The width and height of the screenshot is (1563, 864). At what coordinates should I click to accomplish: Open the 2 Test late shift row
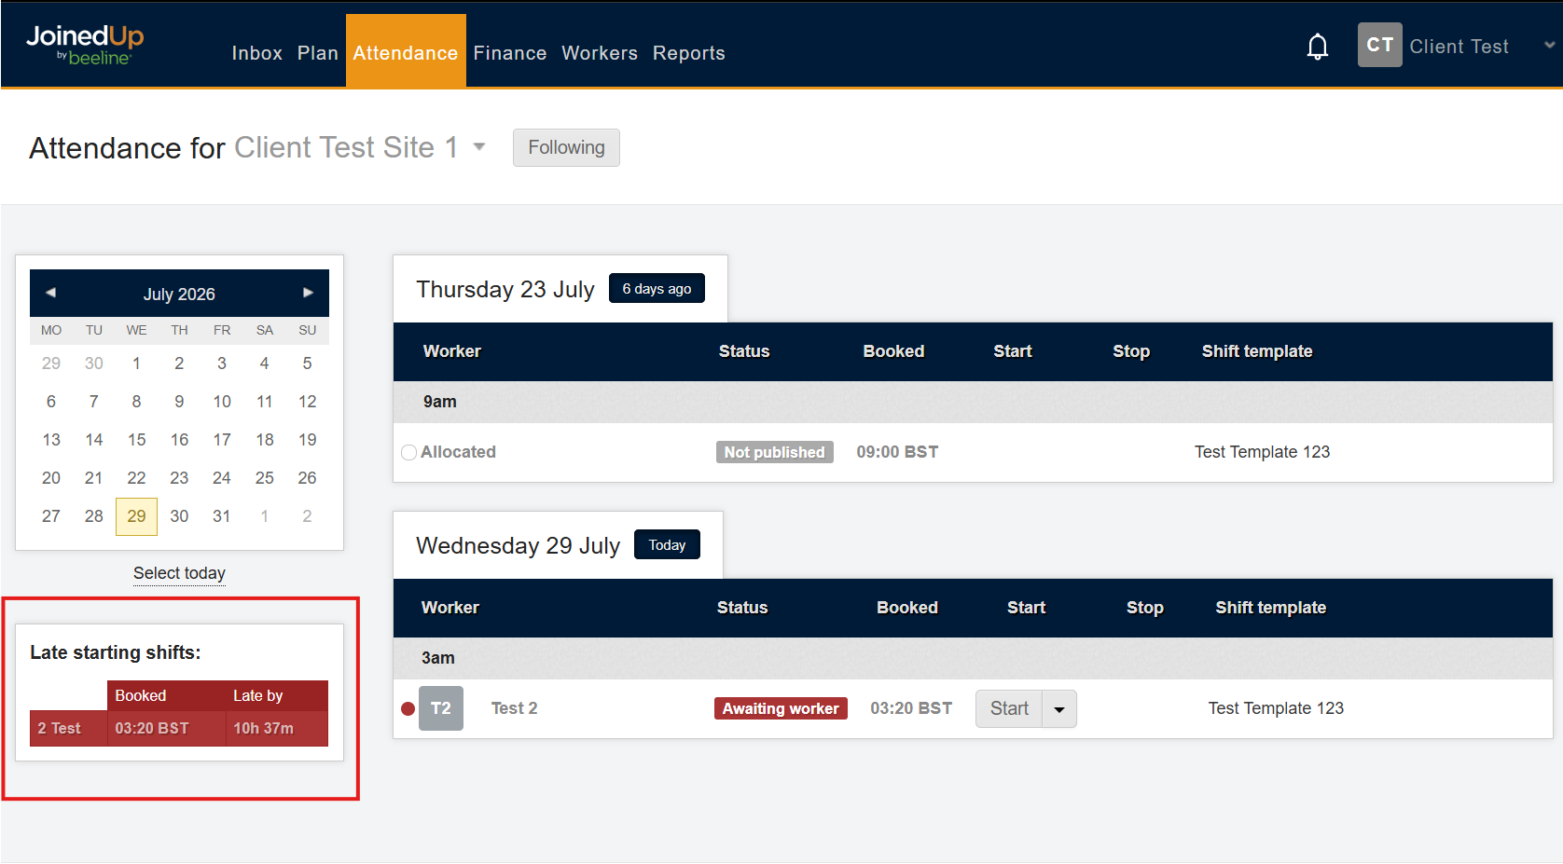click(179, 729)
